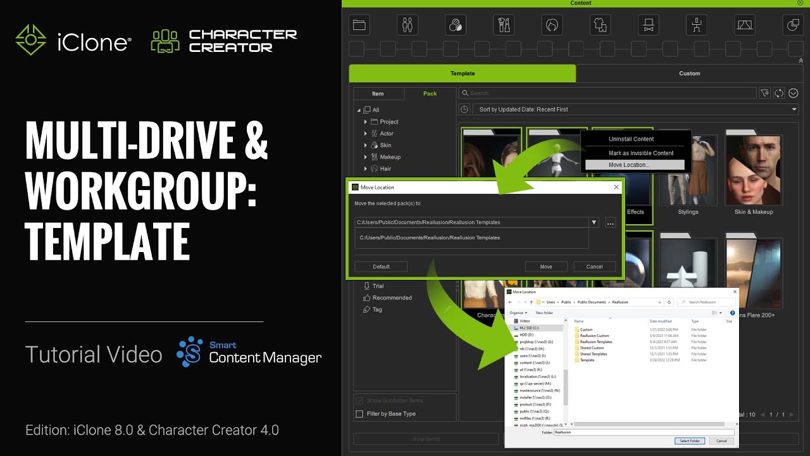
Task: Expand the Hair tree node
Action: coord(365,168)
